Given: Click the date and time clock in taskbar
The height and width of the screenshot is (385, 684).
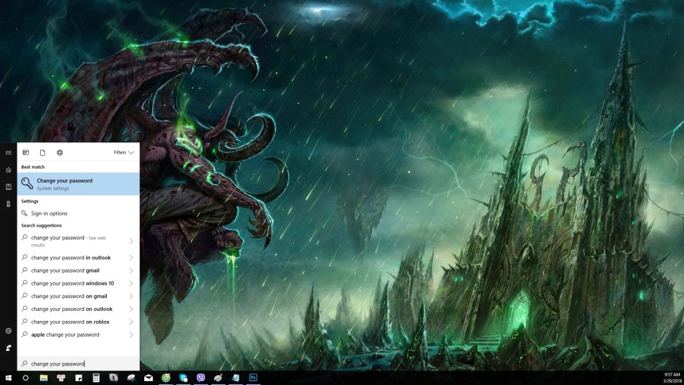Looking at the screenshot, I should pyautogui.click(x=671, y=378).
